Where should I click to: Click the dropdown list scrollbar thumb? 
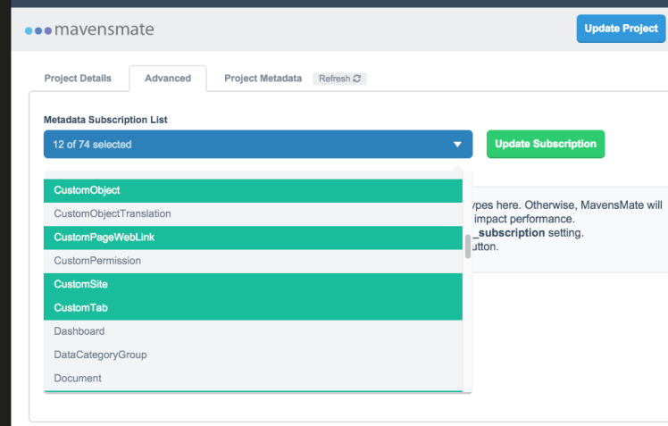(467, 246)
